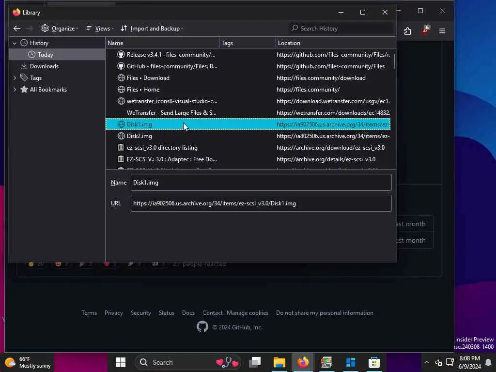This screenshot has width=496, height=372.
Task: Open the Import and Backup menu
Action: 152,29
